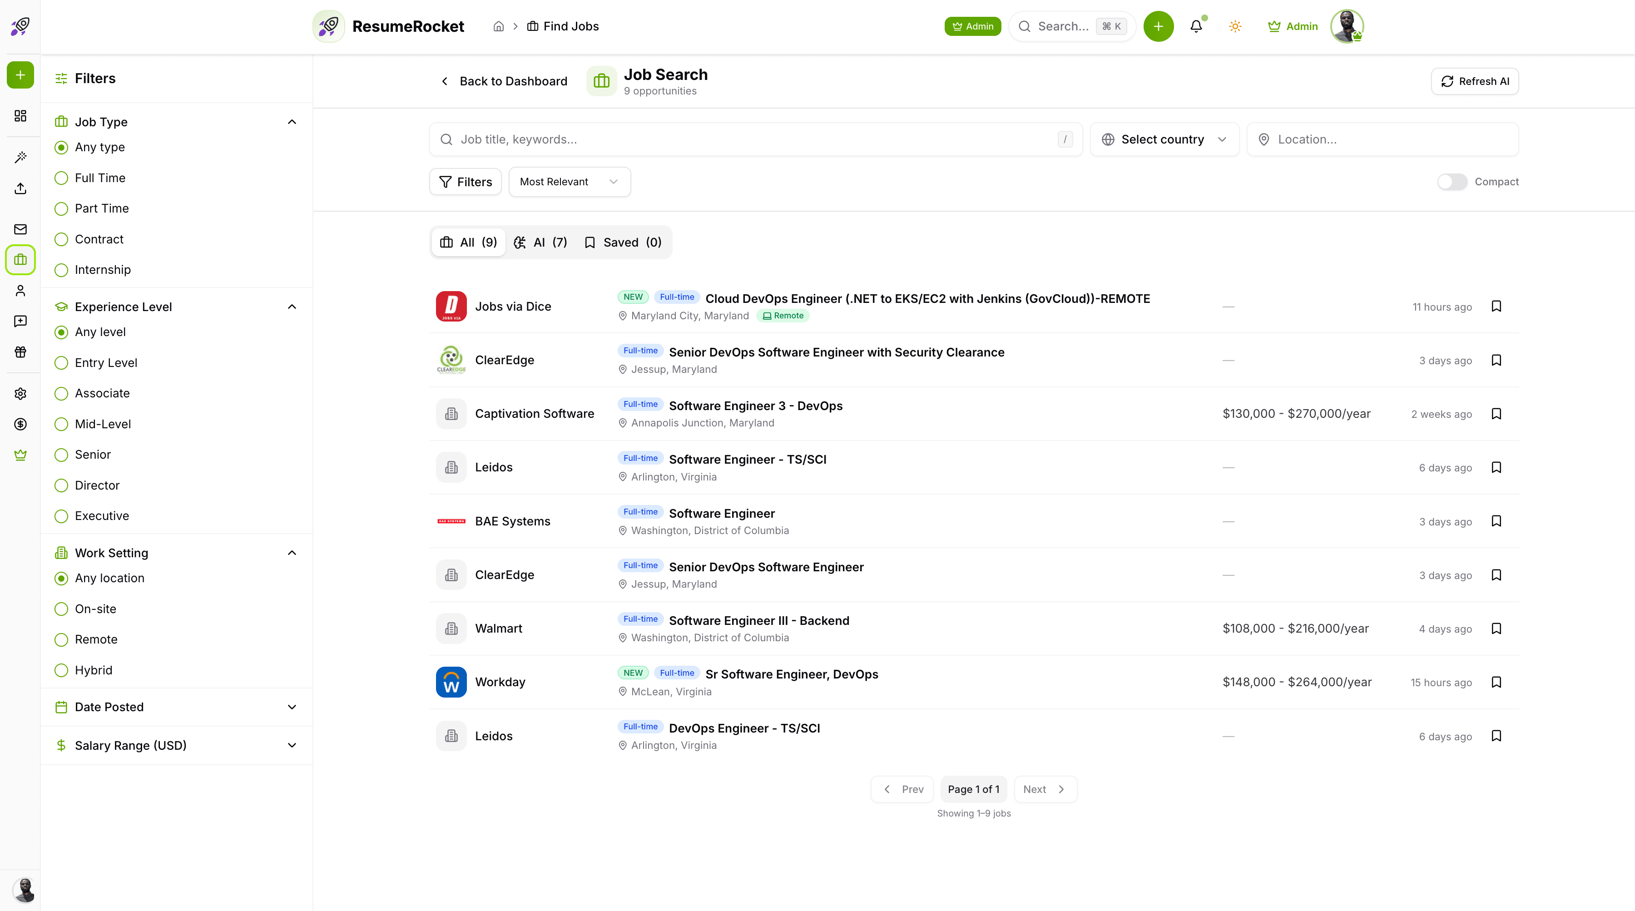Bookmark the Walmart Software Engineer III job
This screenshot has width=1635, height=911.
point(1496,628)
